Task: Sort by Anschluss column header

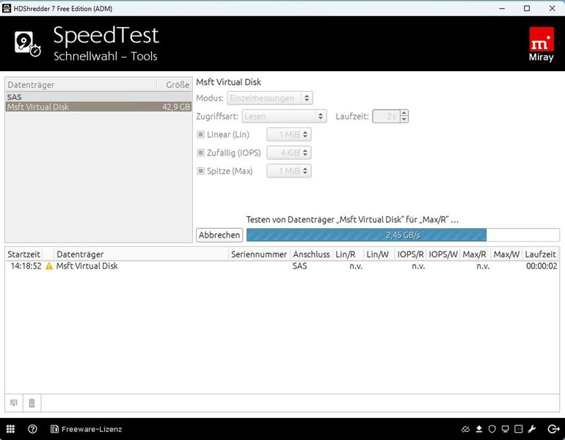Action: [311, 254]
